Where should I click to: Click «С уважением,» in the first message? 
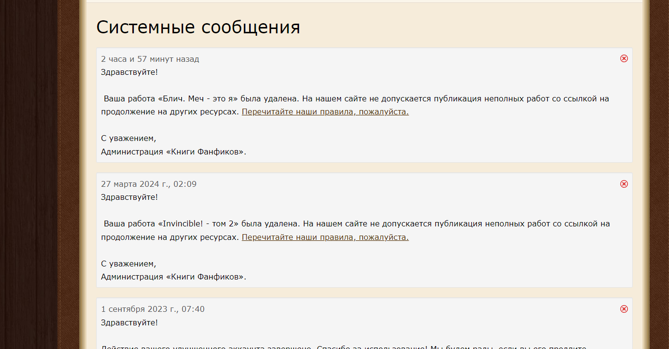pyautogui.click(x=128, y=139)
